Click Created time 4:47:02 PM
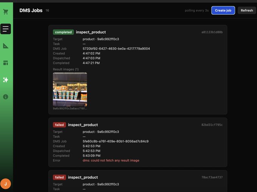 (91, 53)
